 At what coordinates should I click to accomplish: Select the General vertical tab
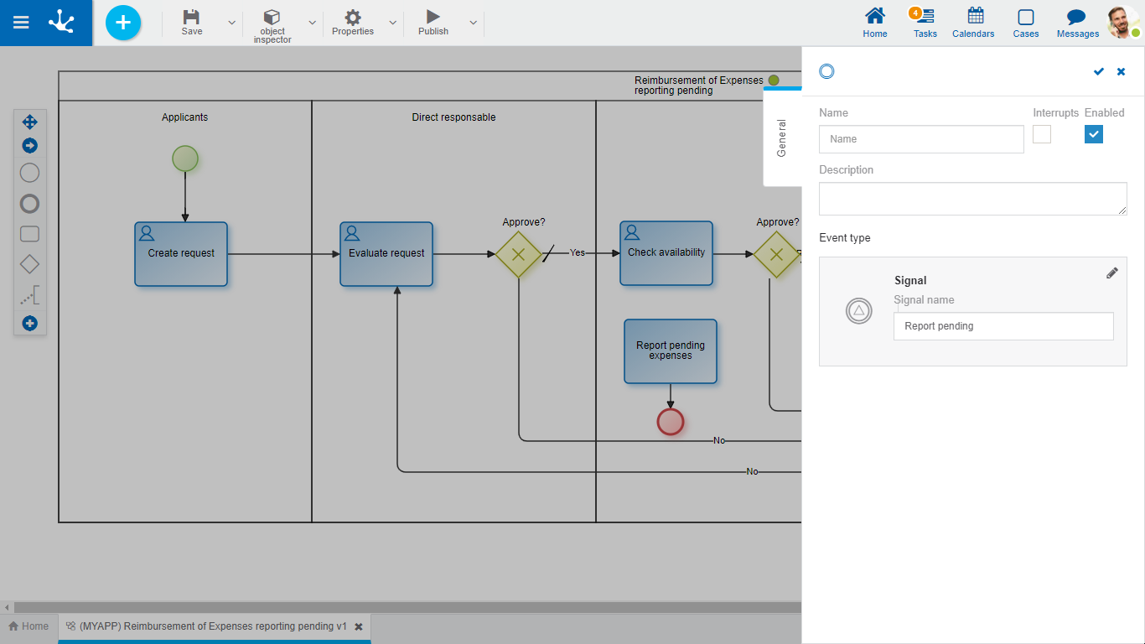click(782, 138)
